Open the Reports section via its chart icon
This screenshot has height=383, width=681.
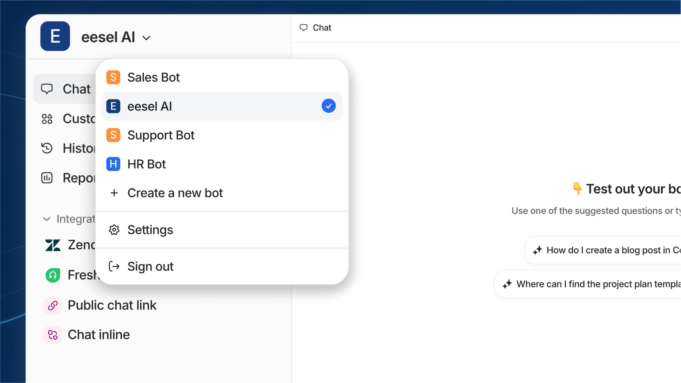[x=47, y=178]
